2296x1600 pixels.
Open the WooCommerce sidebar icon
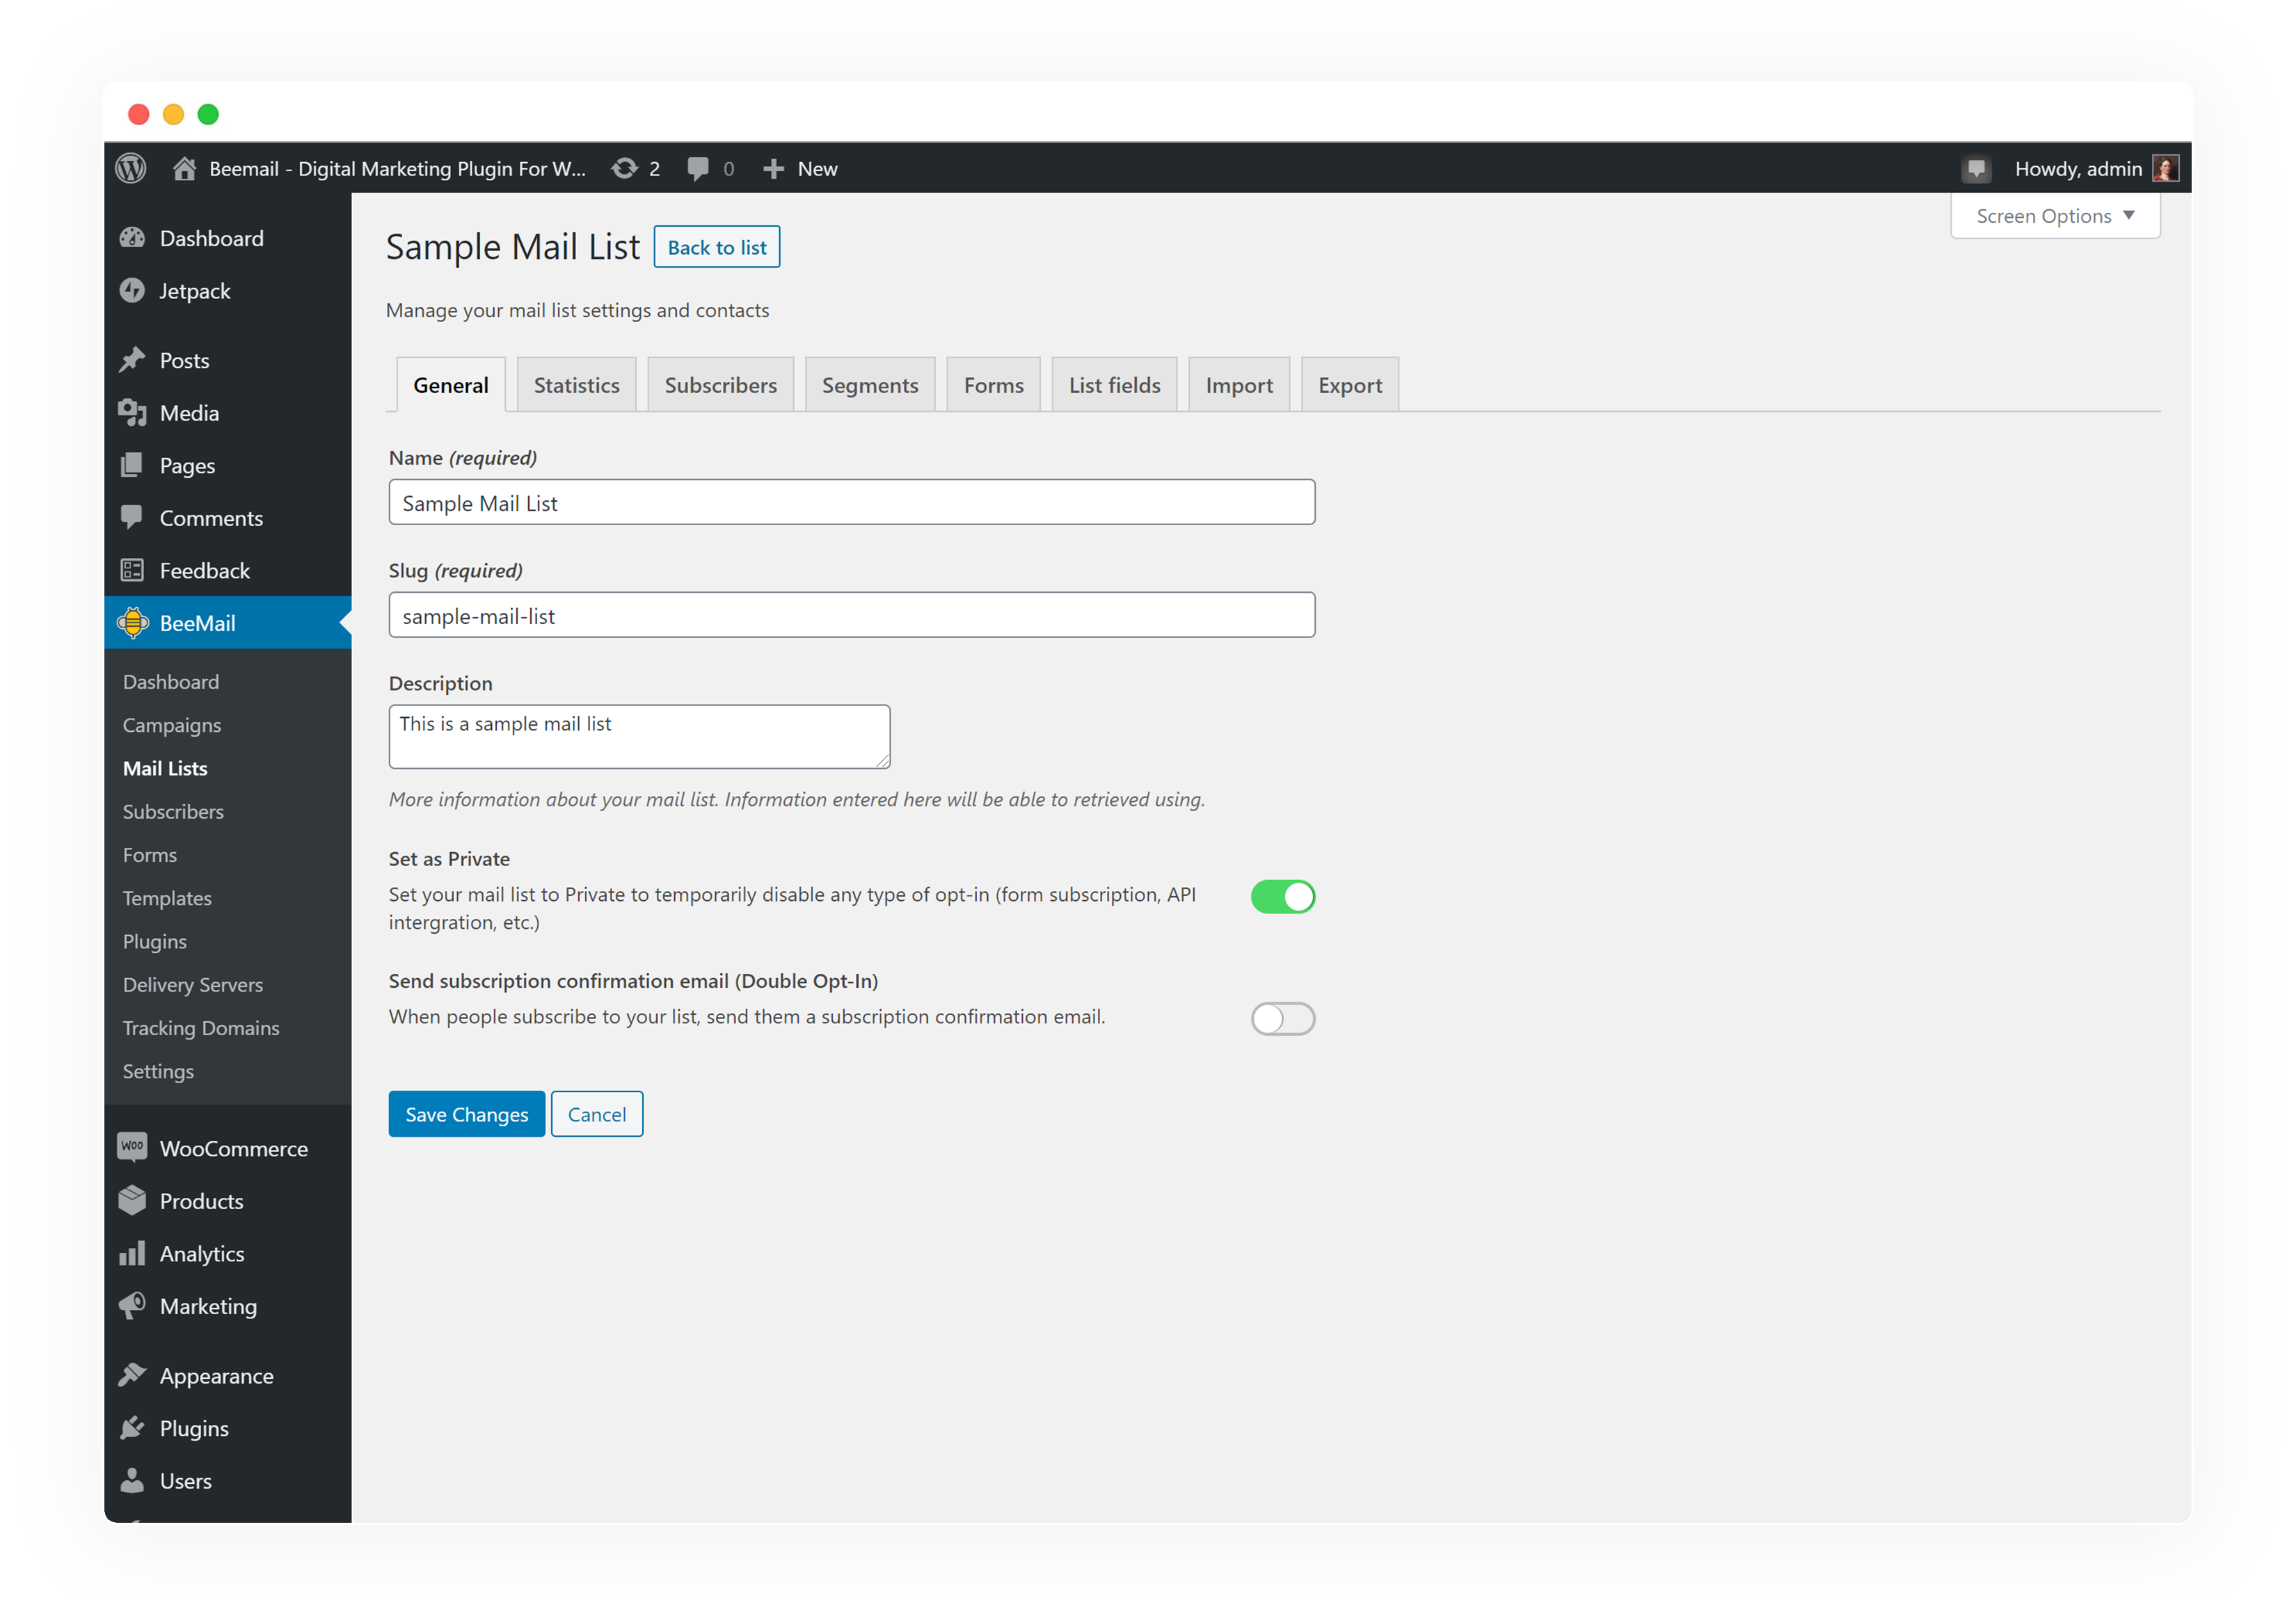(132, 1147)
